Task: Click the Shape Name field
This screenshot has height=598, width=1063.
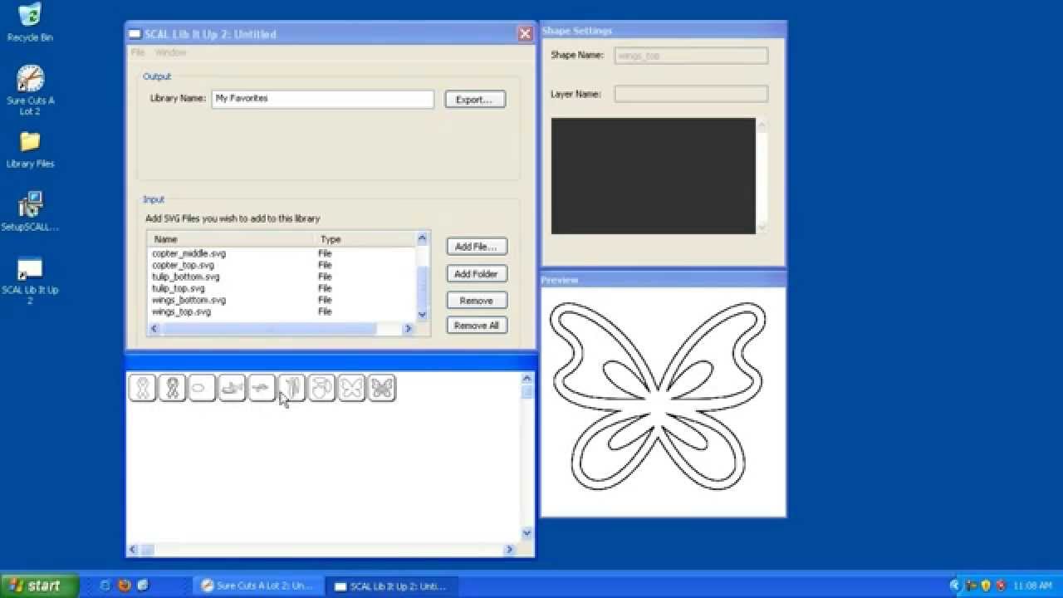Action: click(691, 56)
